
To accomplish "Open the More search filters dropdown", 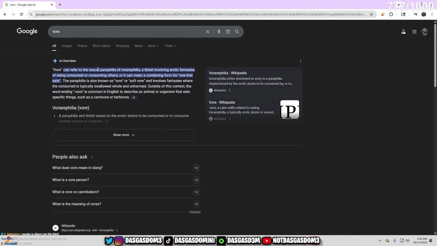I will pyautogui.click(x=153, y=46).
